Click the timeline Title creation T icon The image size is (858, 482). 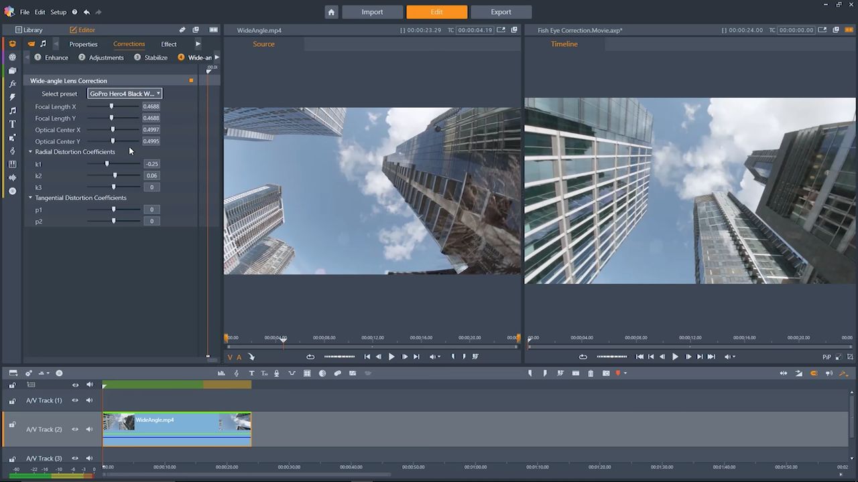coord(251,373)
